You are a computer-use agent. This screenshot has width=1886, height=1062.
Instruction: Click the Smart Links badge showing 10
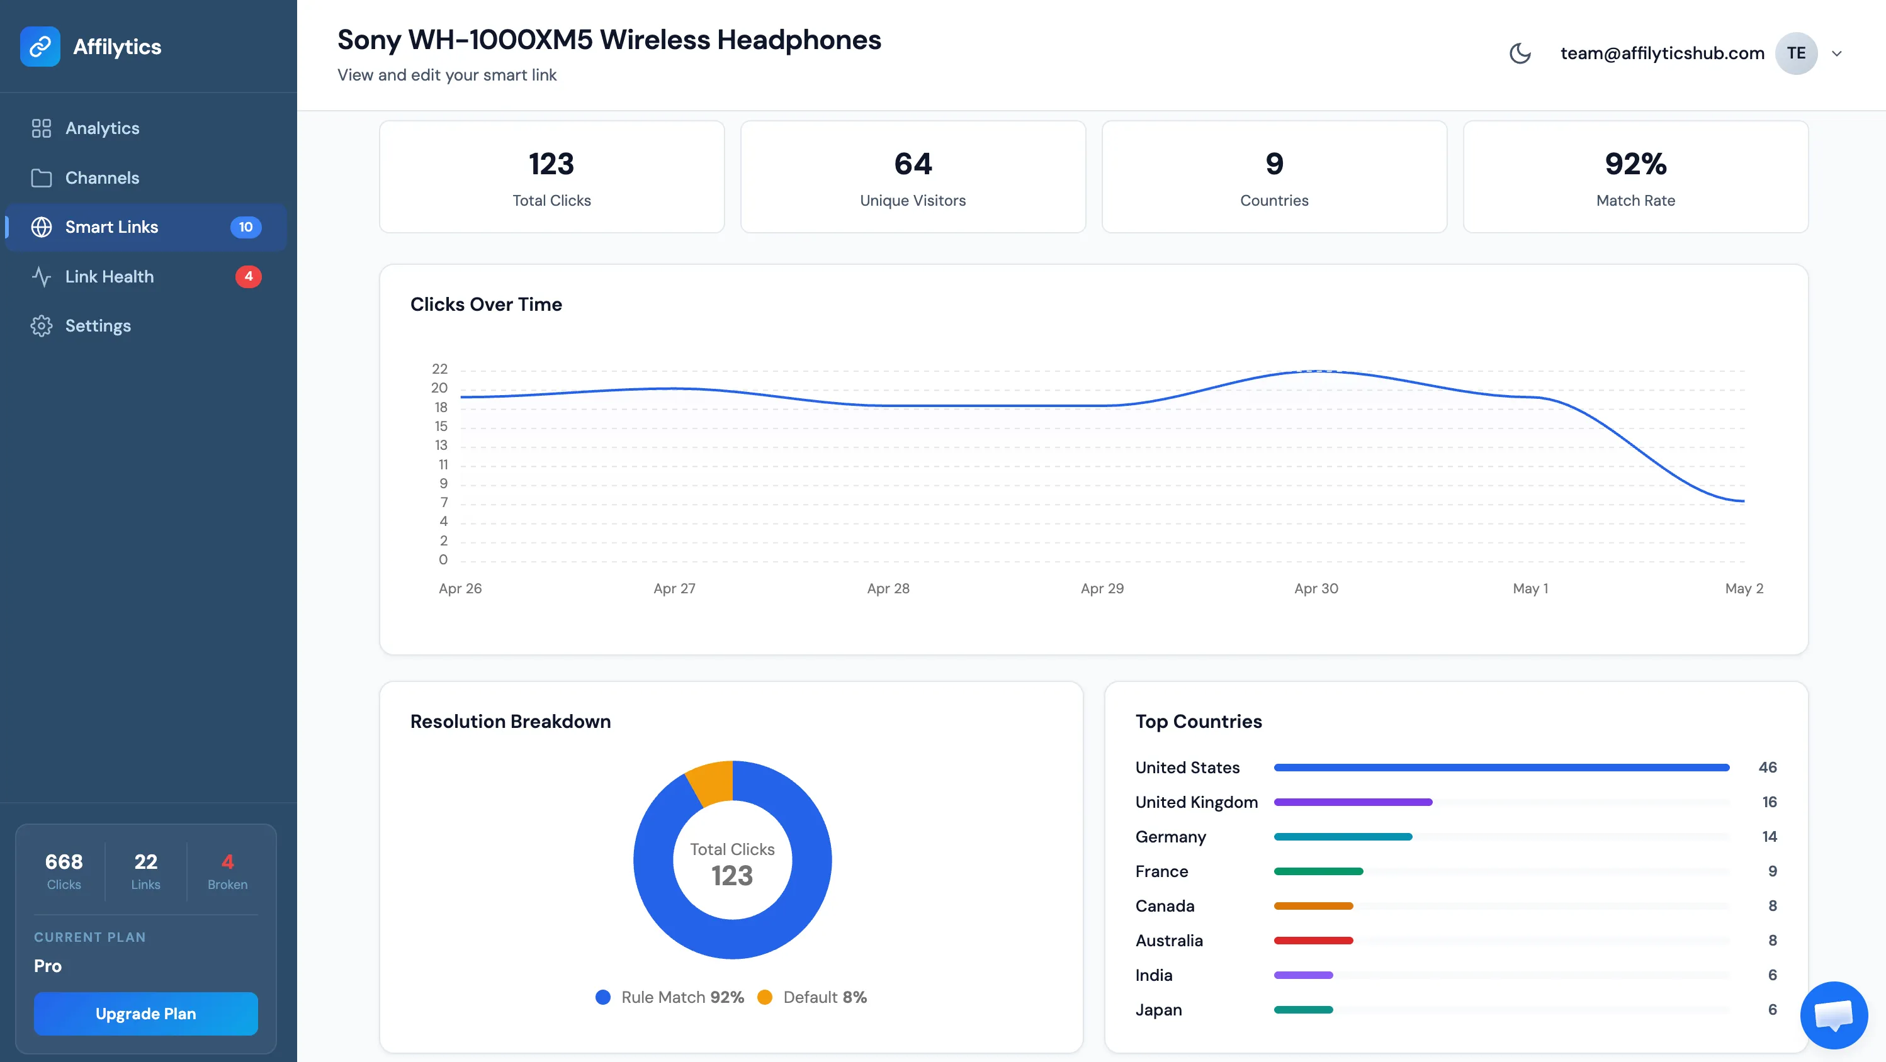coord(246,227)
